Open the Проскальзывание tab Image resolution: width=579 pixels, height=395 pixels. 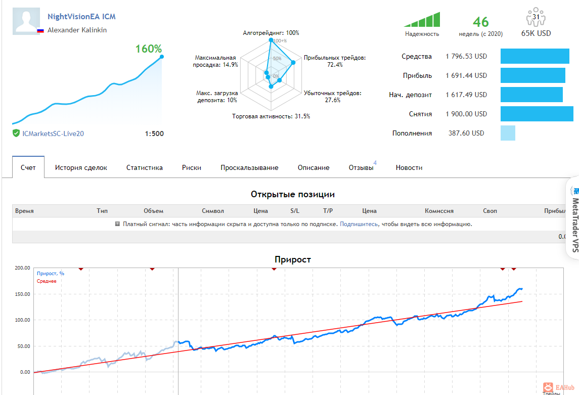[250, 167]
